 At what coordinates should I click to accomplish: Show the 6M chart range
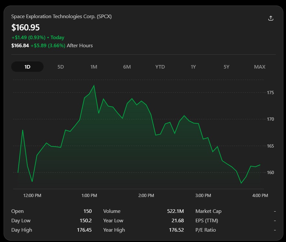pos(127,67)
